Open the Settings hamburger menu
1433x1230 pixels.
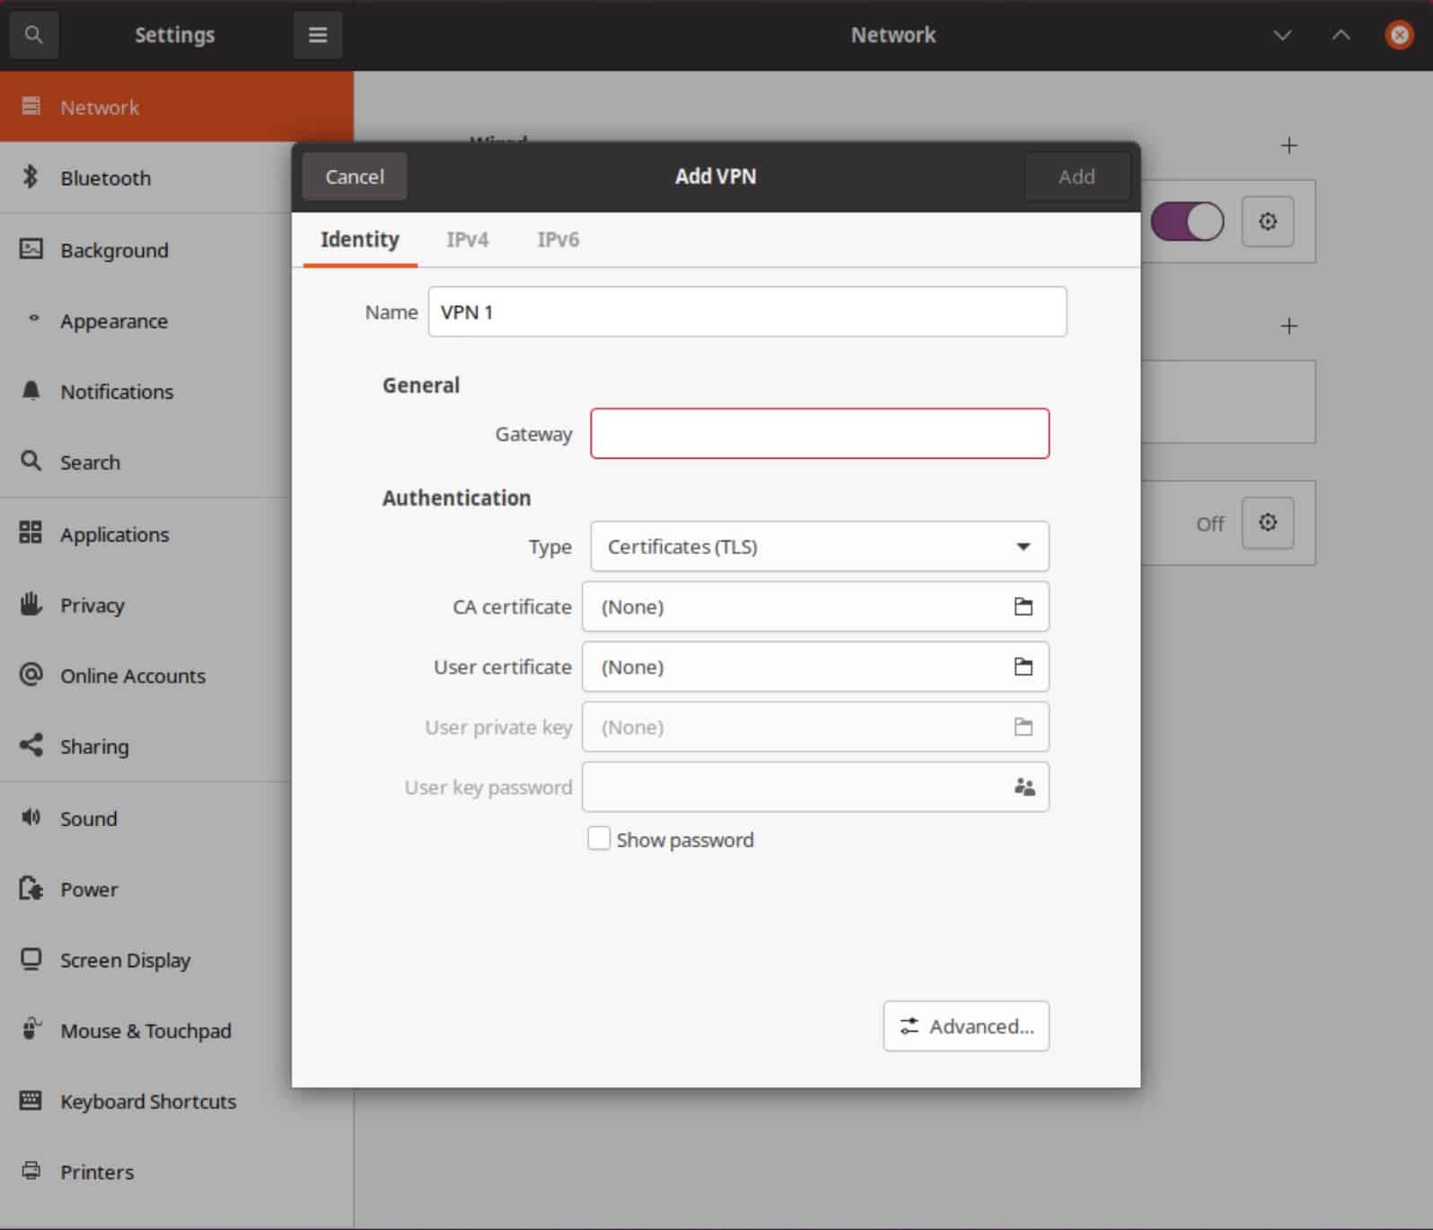pos(318,35)
